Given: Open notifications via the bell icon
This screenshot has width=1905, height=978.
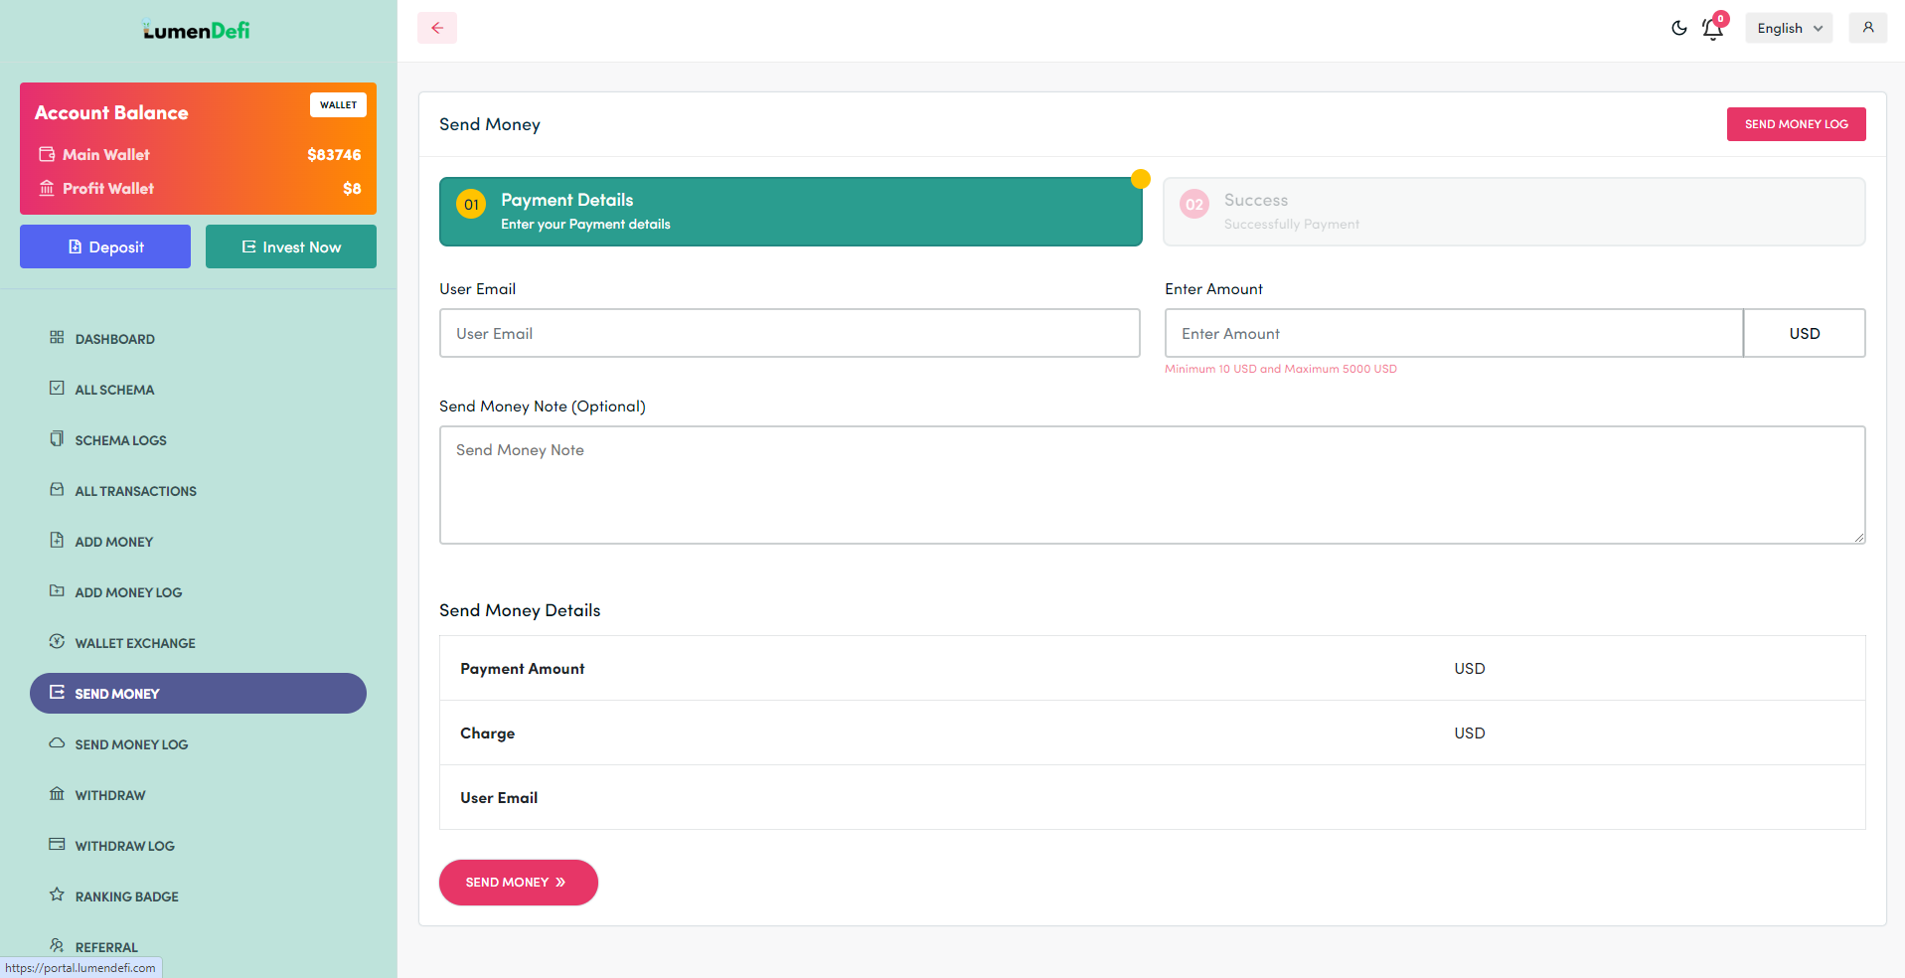Looking at the screenshot, I should pyautogui.click(x=1711, y=29).
